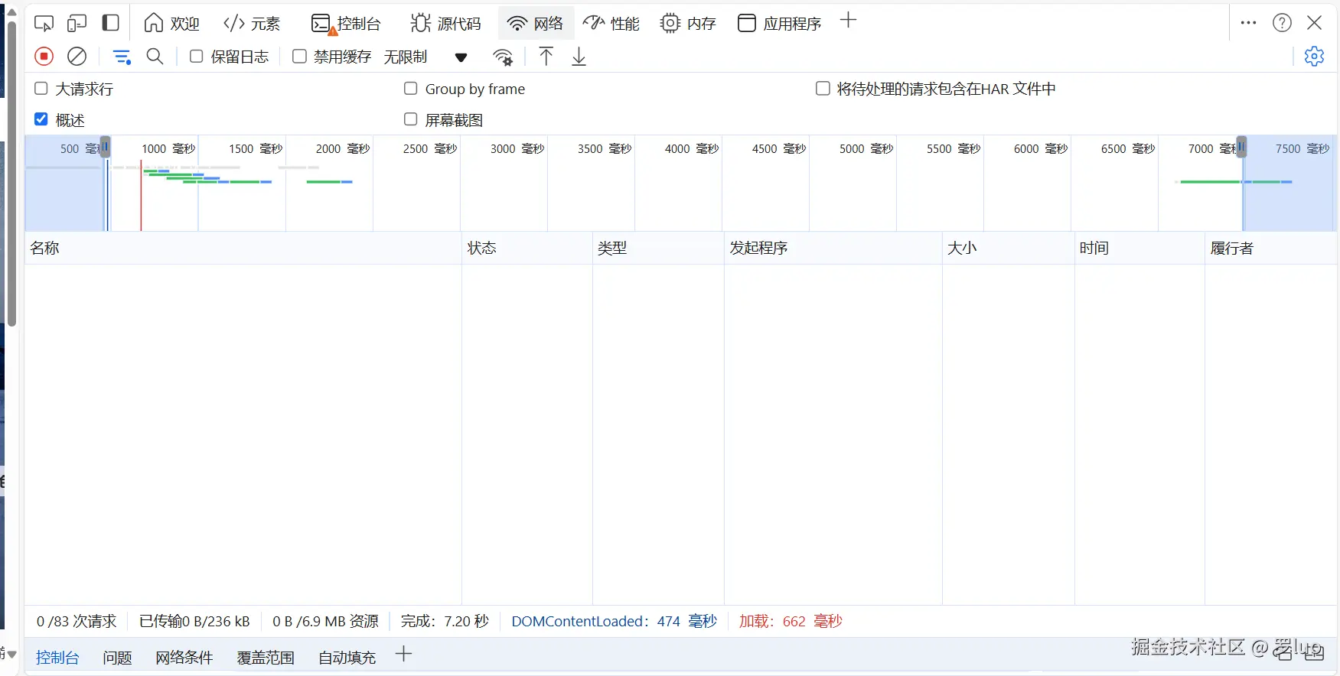Image resolution: width=1340 pixels, height=676 pixels.
Task: Click the 0 B /6.9 MB 资源 text
Action: pyautogui.click(x=325, y=621)
